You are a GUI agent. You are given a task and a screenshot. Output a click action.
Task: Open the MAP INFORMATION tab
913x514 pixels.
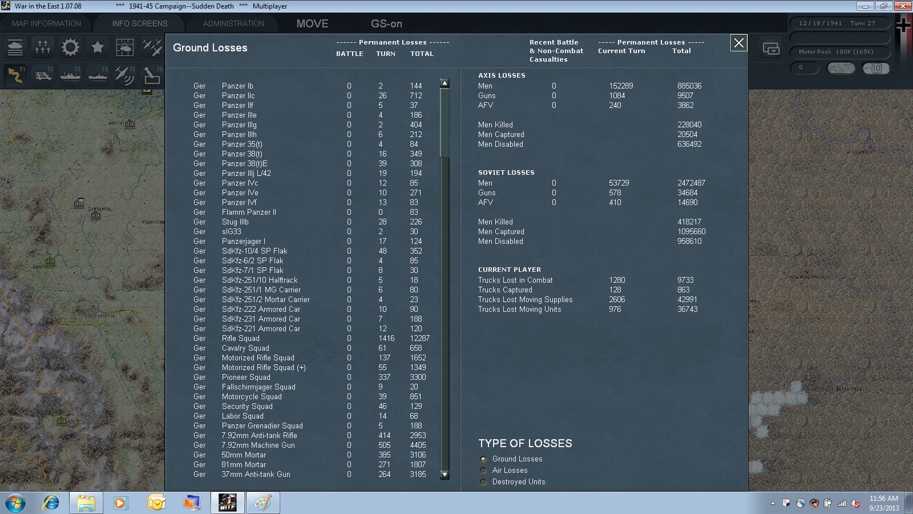(46, 23)
